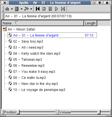The image size is (112, 117).
Task: Click the down-arrow window shade button
Action: [100, 3]
